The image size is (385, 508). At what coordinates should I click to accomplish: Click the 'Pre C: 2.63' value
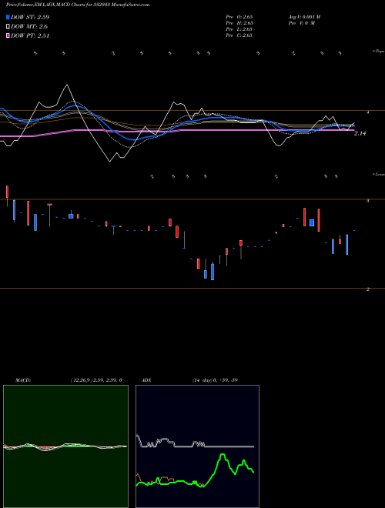click(239, 35)
